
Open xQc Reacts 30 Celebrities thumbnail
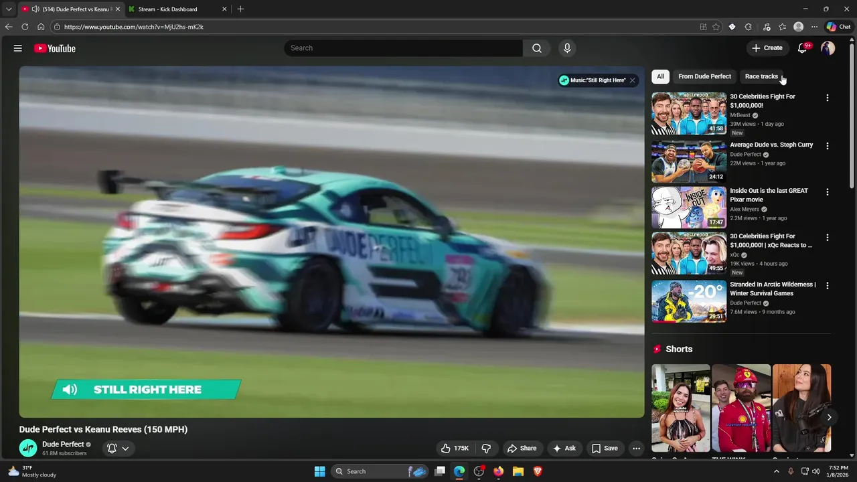coord(689,253)
